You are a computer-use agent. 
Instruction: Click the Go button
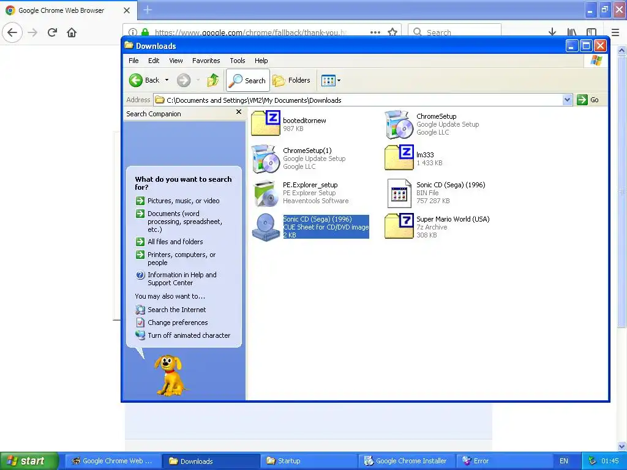588,100
